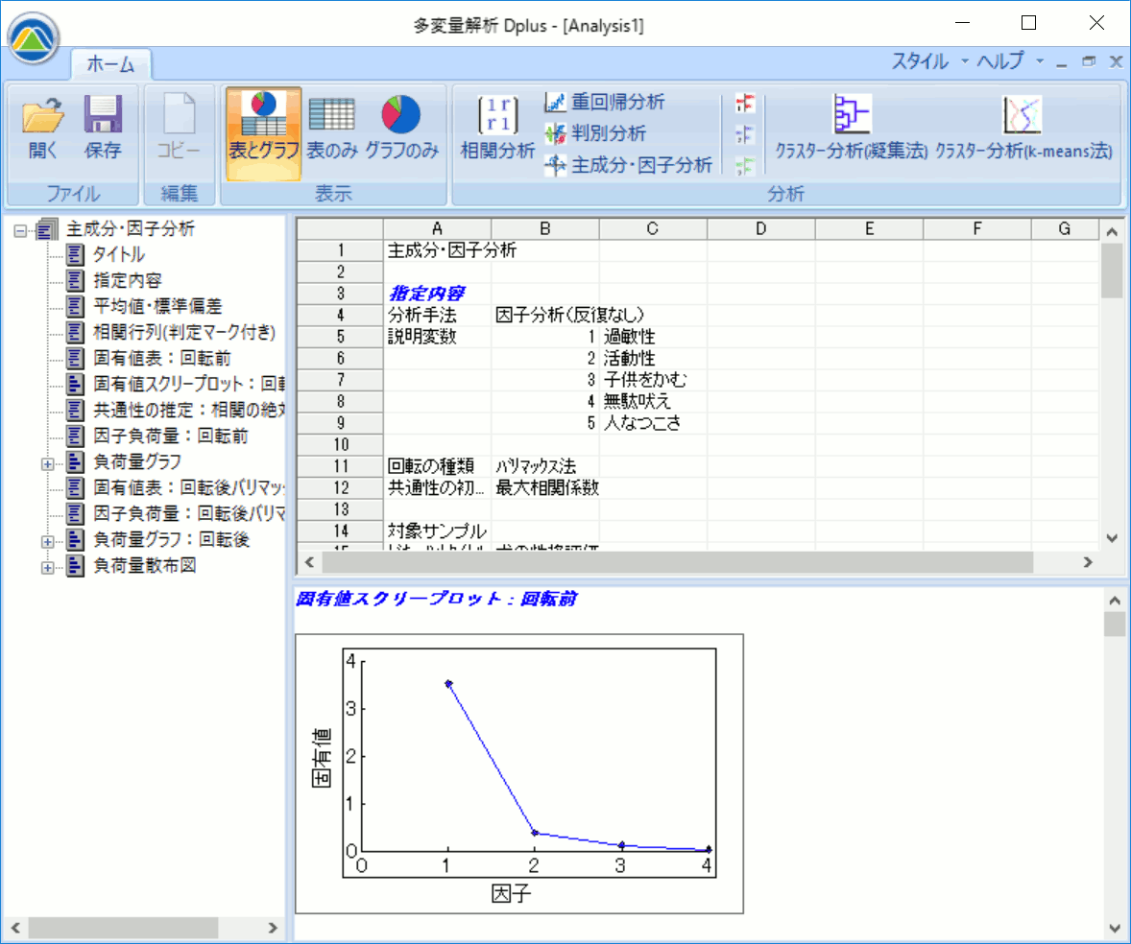Select 平均値・標準偏差 tree item
Screen dimensions: 1131x944
click(157, 306)
